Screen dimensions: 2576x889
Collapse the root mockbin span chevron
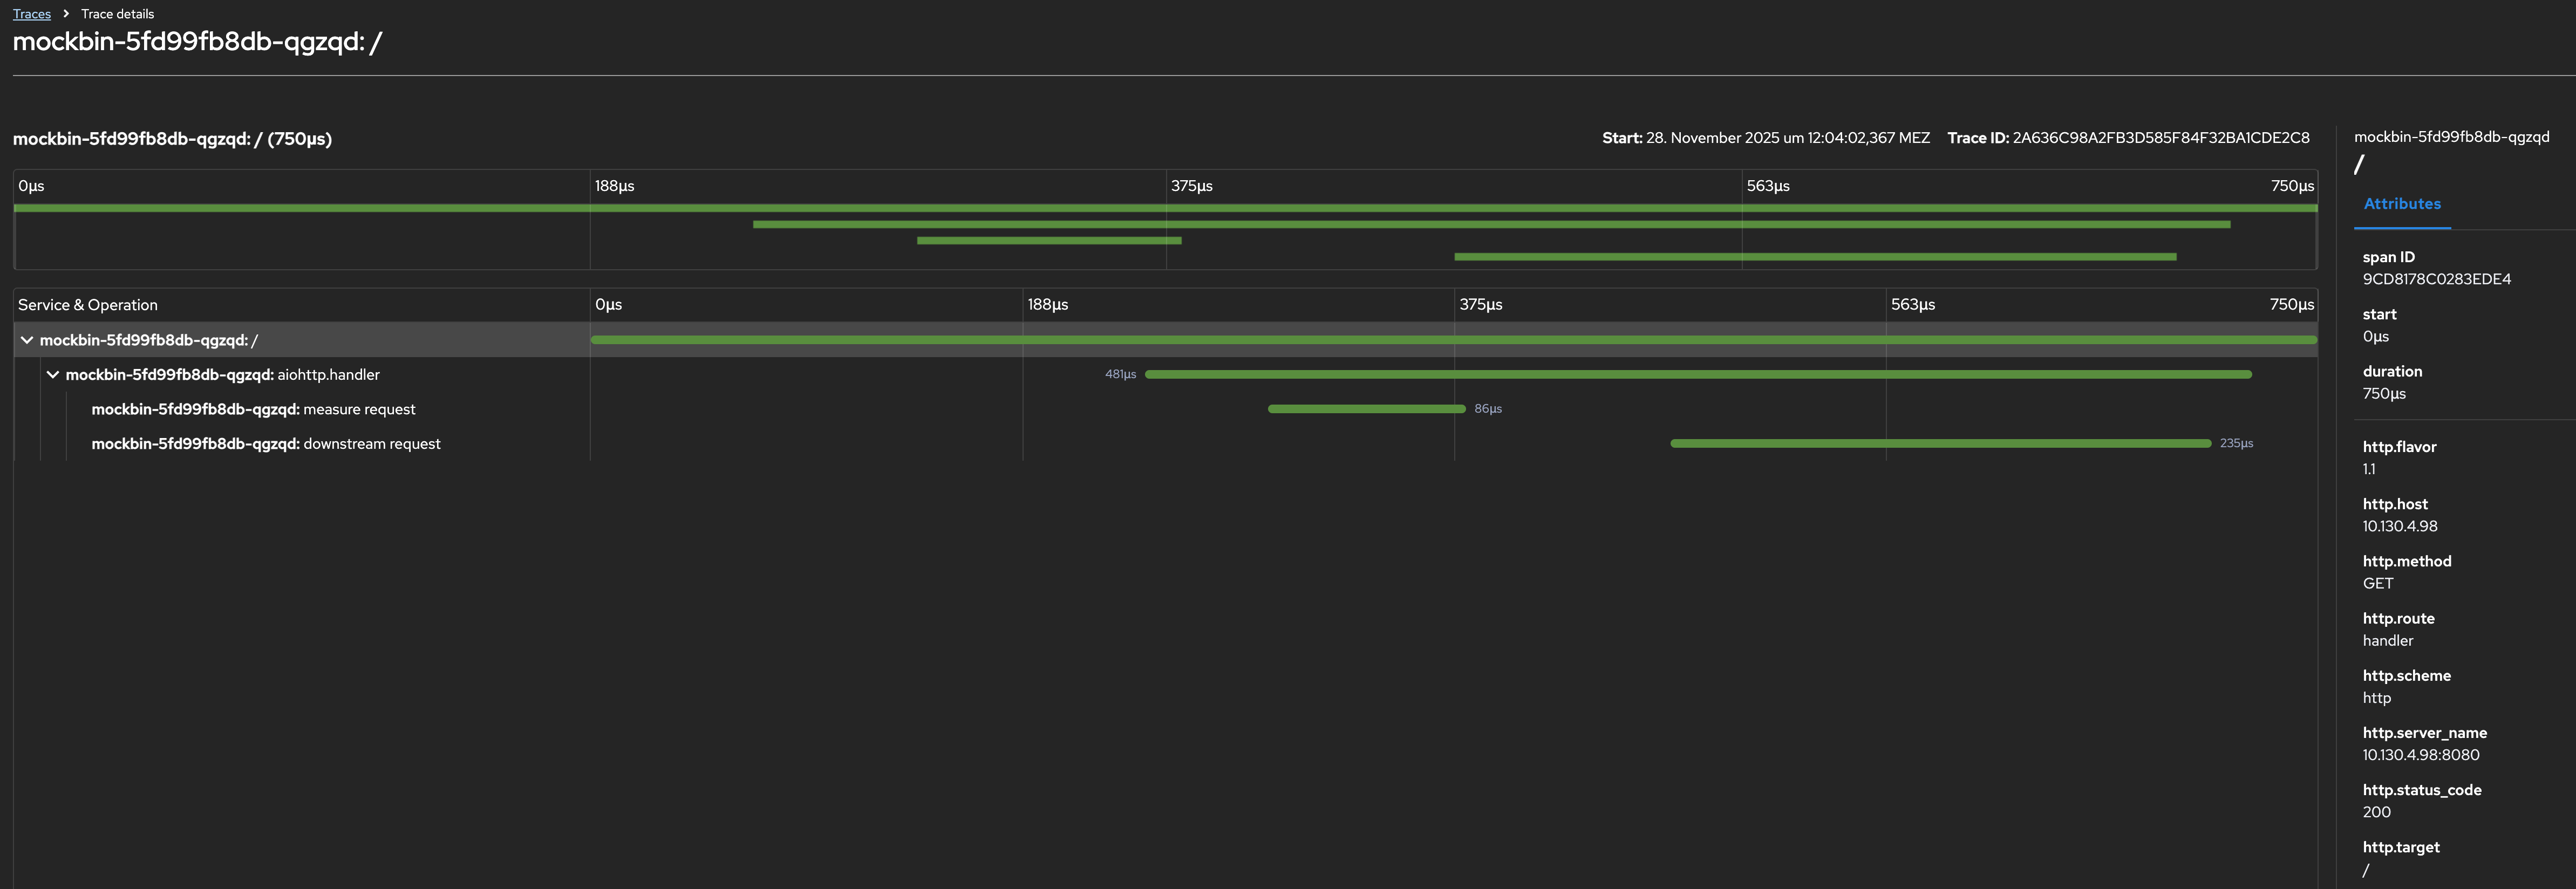click(27, 340)
